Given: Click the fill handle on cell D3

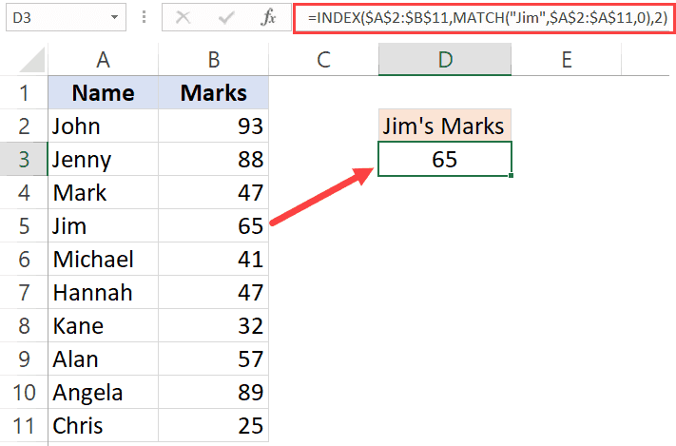Looking at the screenshot, I should click(x=511, y=176).
